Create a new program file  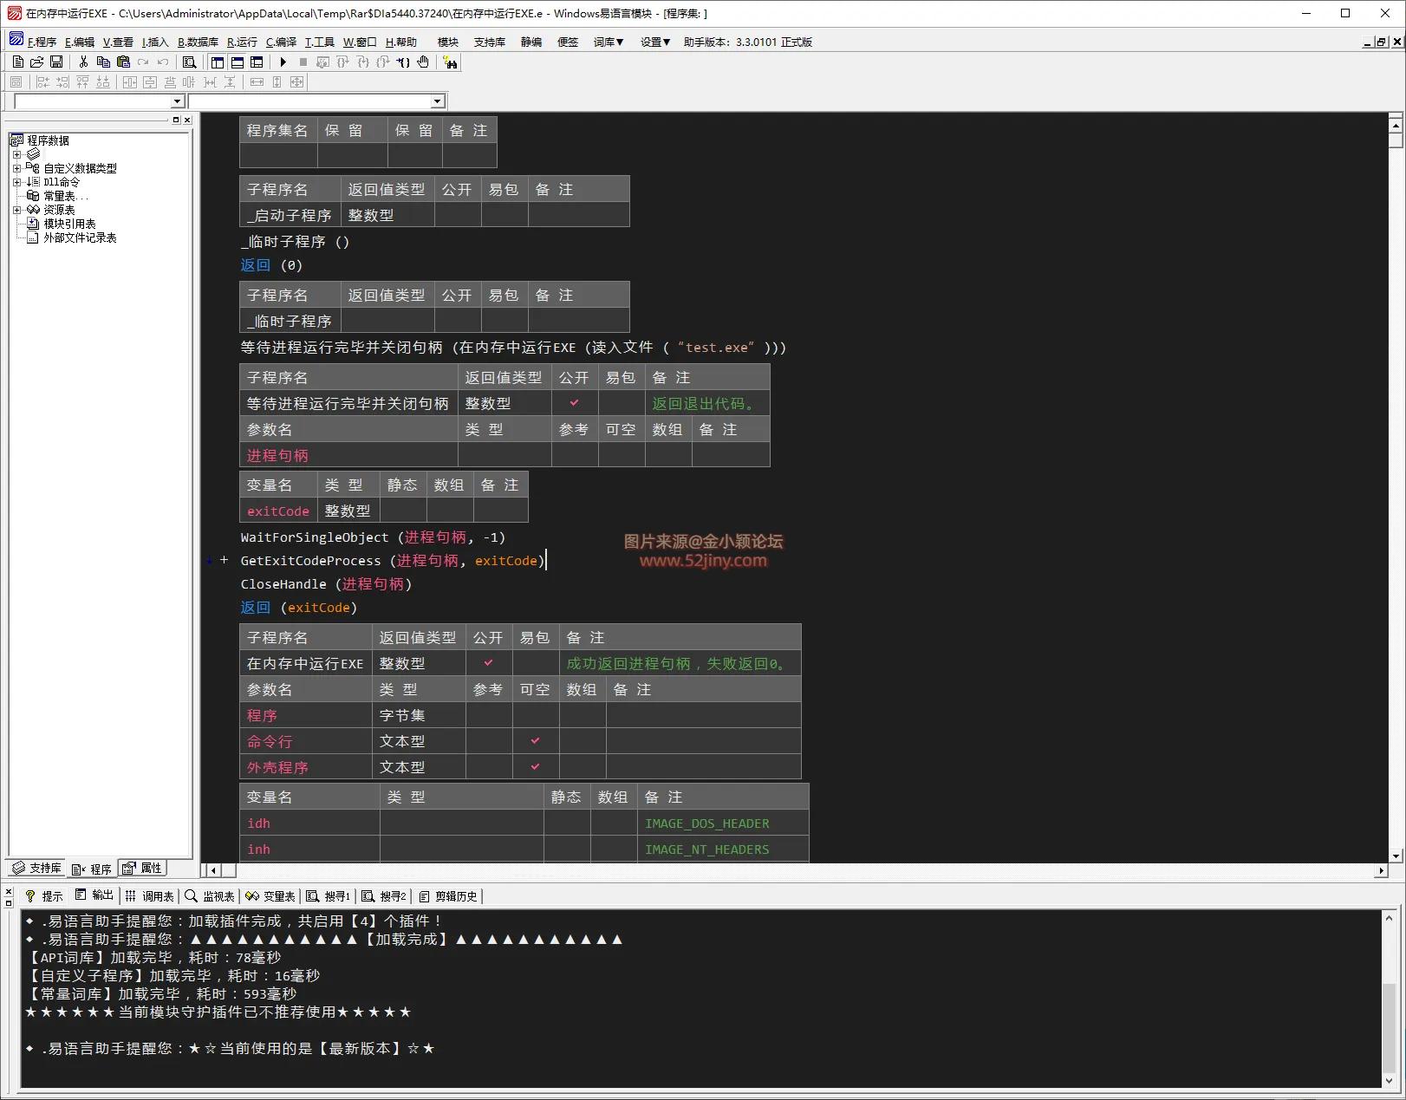[x=17, y=62]
